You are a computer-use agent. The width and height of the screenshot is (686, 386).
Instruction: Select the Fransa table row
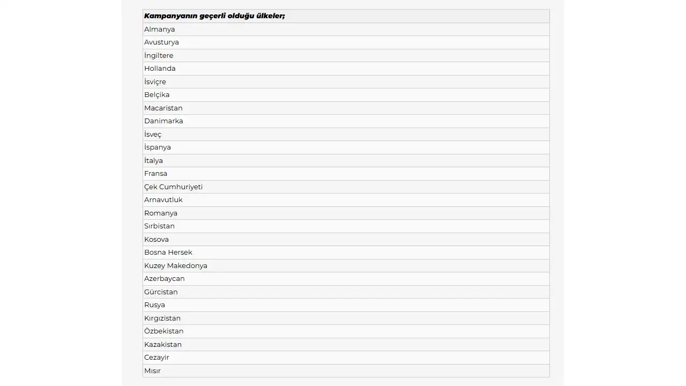pyautogui.click(x=155, y=174)
